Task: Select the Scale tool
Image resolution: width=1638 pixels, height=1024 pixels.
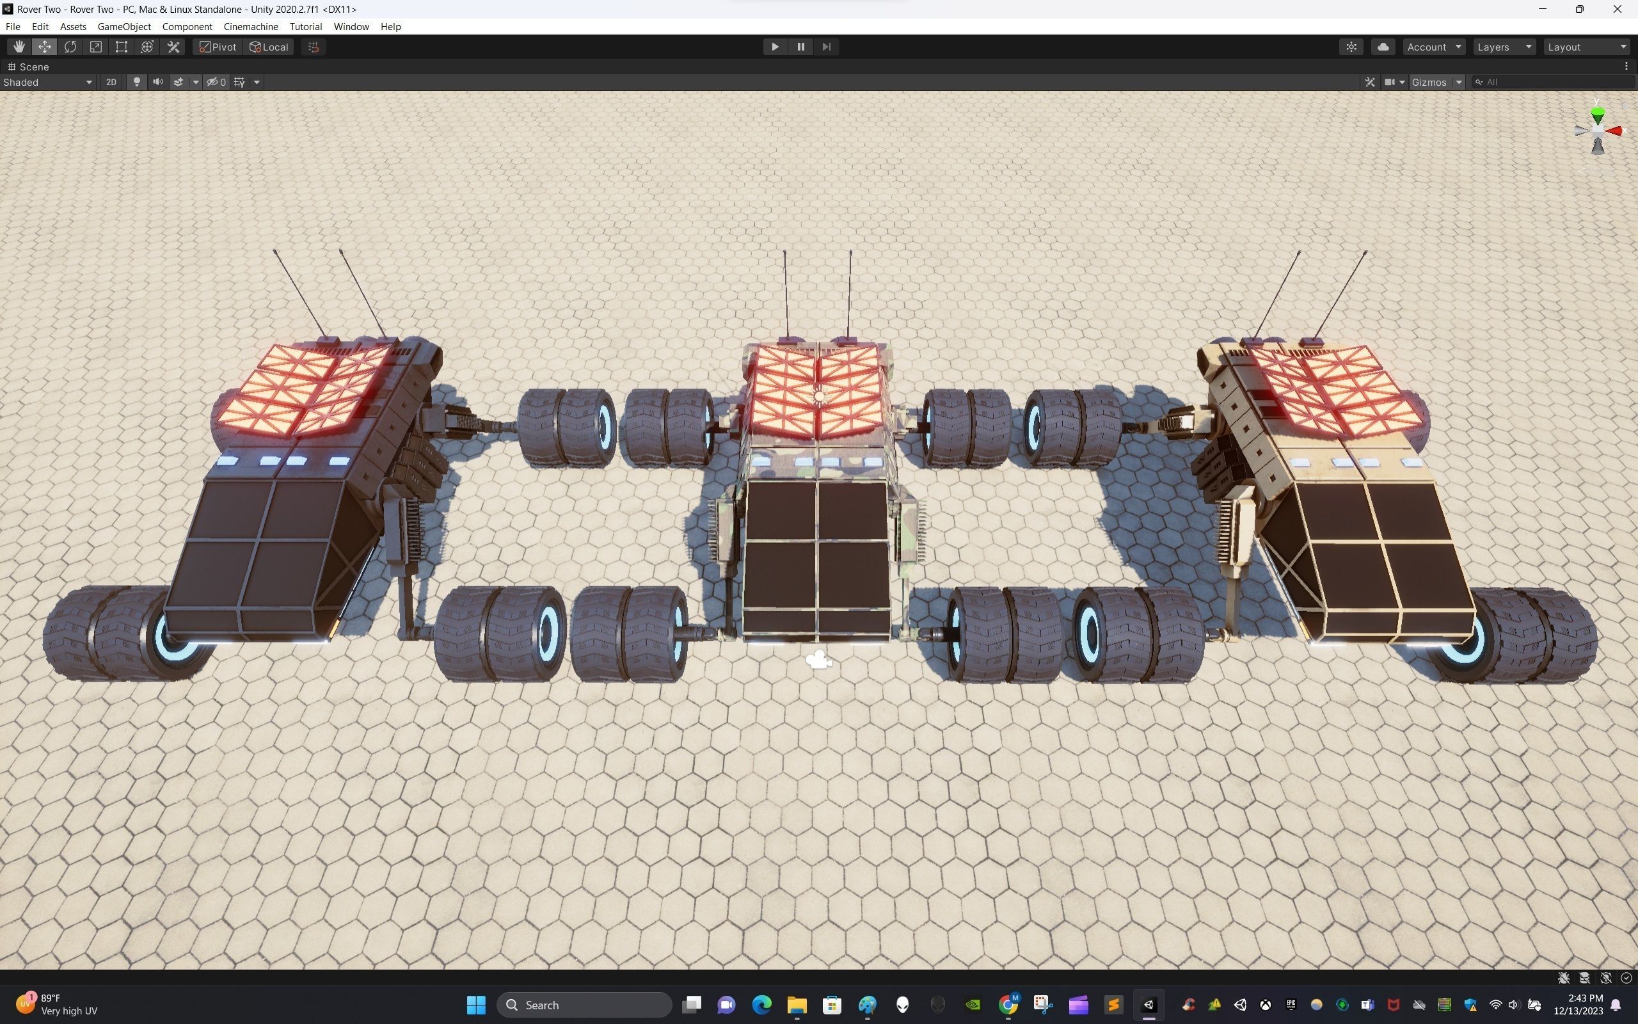Action: pyautogui.click(x=95, y=47)
